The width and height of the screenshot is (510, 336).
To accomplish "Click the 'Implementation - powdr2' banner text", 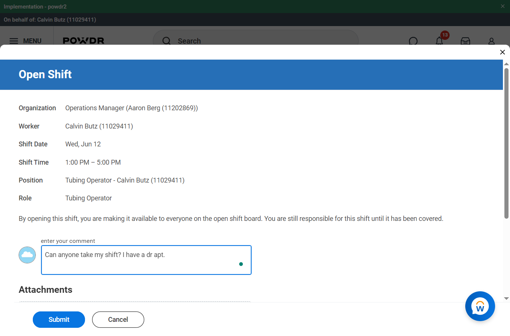I will [x=35, y=7].
